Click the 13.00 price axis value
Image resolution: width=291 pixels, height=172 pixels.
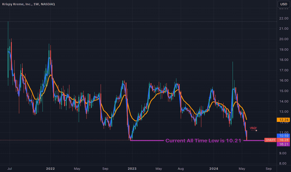pyautogui.click(x=284, y=112)
